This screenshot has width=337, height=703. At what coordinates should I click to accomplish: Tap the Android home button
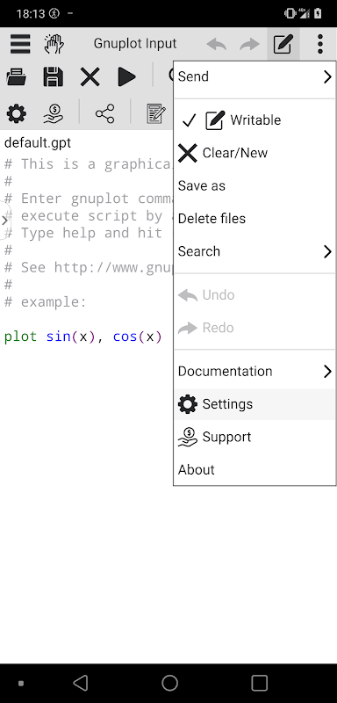click(169, 684)
